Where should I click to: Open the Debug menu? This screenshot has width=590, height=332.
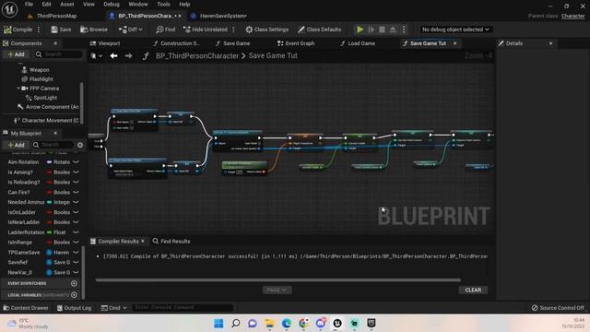point(112,4)
